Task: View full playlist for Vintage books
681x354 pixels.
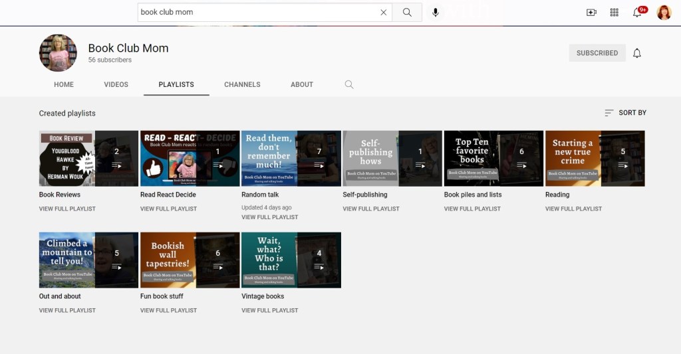Action: point(269,310)
